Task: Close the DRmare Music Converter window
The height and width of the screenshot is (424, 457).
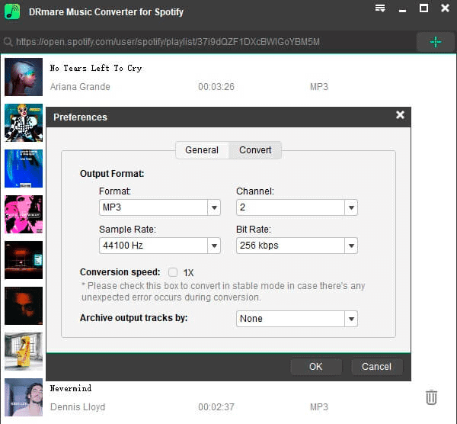Action: (445, 8)
